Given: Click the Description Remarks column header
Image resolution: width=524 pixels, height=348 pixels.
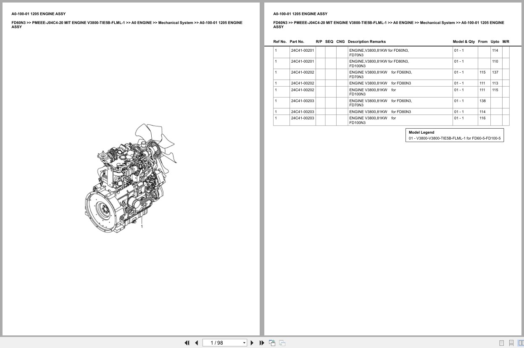Looking at the screenshot, I should pos(367,42).
